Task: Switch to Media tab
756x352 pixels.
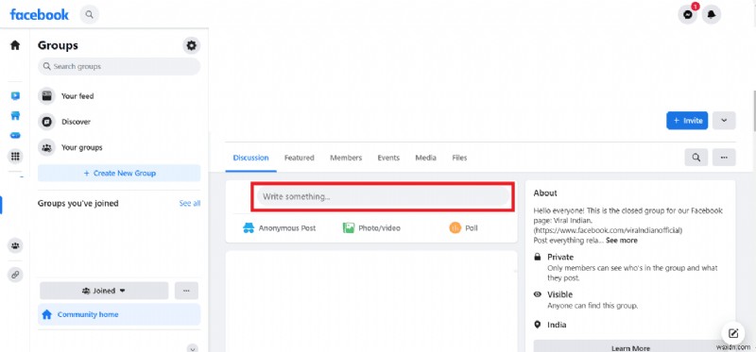Action: click(426, 158)
